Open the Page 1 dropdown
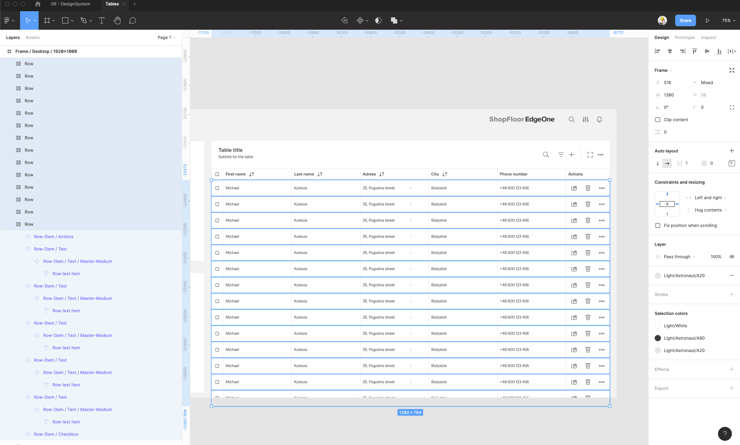The image size is (740, 445). pos(166,37)
